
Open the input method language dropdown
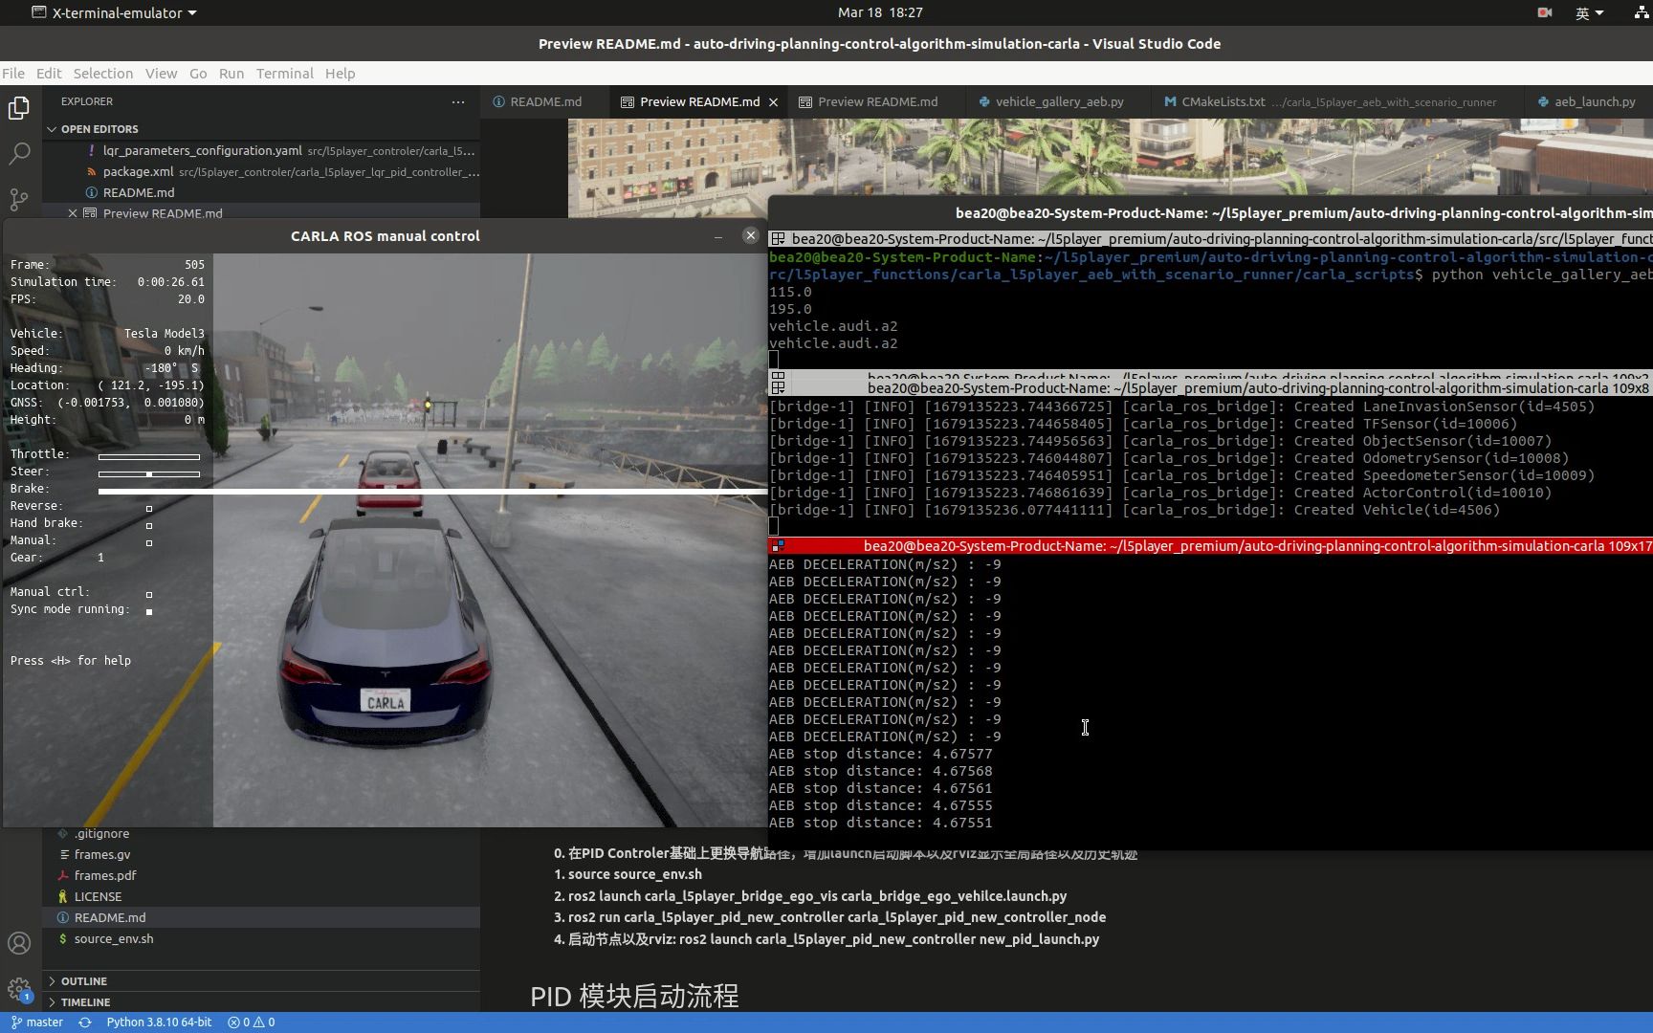(x=1589, y=12)
